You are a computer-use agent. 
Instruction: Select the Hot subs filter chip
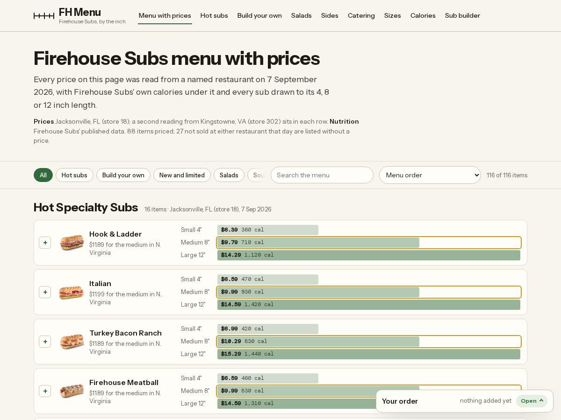74,175
